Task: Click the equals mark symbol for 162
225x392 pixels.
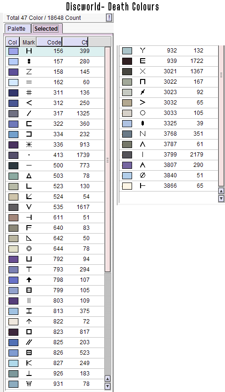Action: point(29,82)
